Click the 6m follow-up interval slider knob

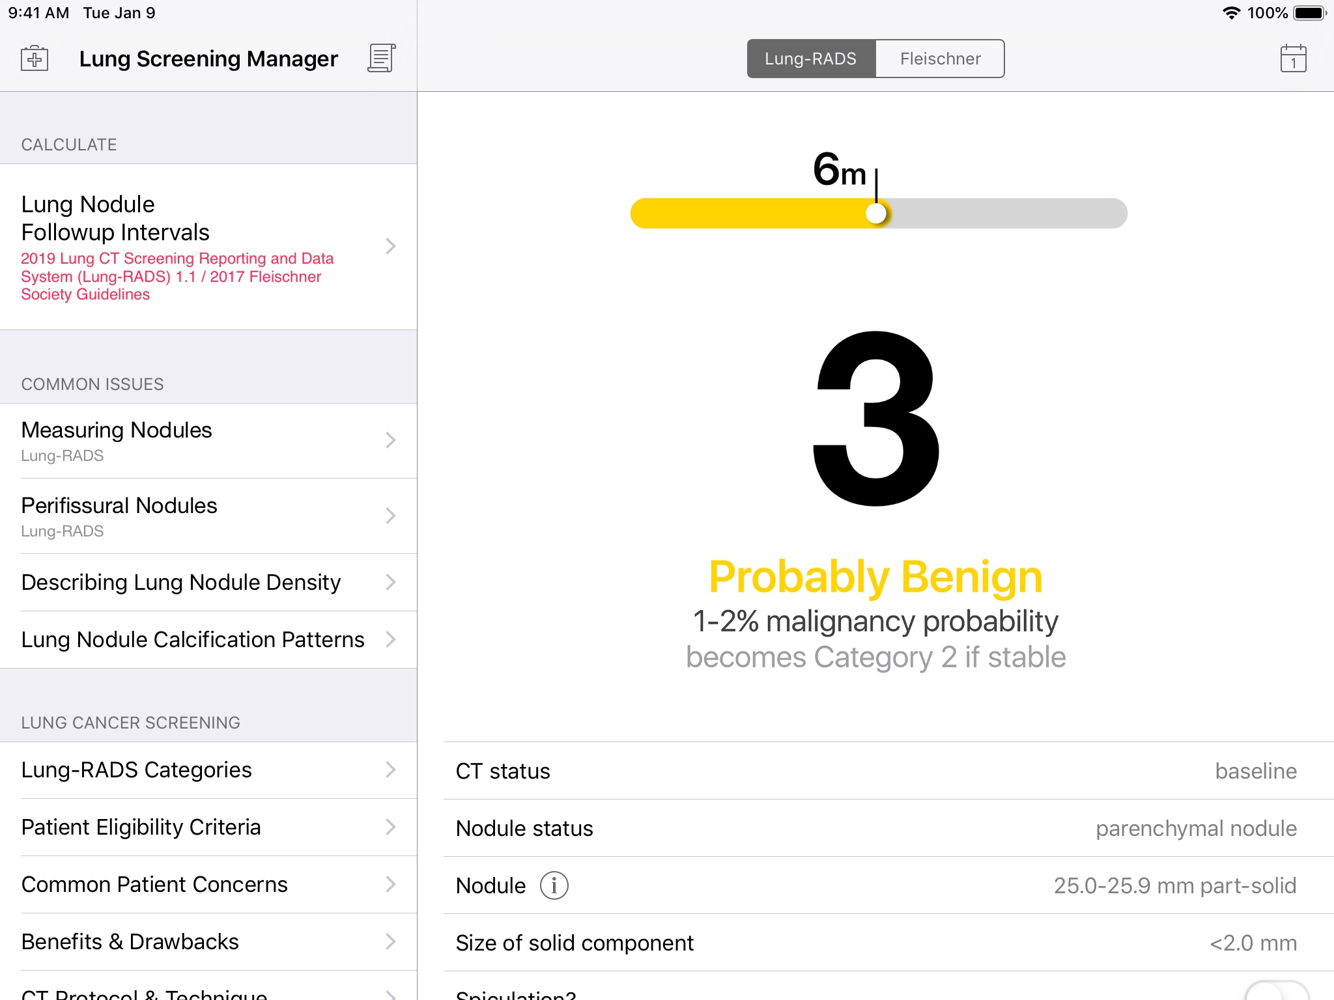(877, 214)
